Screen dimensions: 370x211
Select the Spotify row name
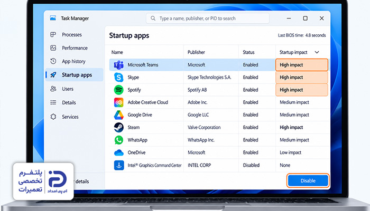134,90
